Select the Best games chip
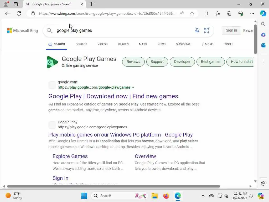The height and width of the screenshot is (202, 269). 210,62
